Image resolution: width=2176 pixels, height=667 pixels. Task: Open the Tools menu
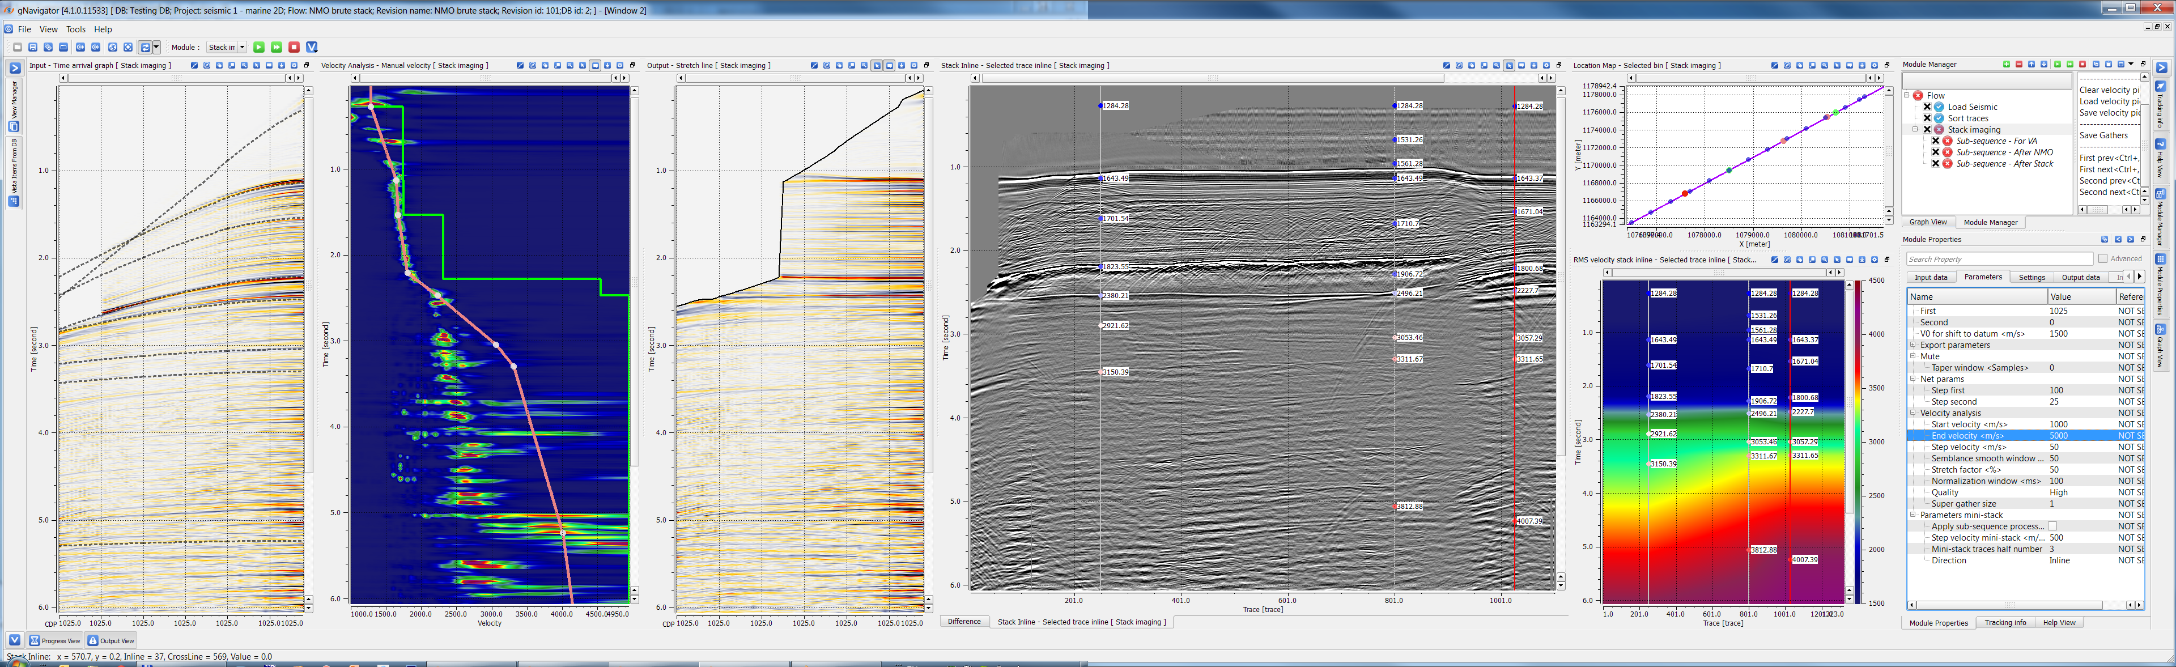[75, 29]
